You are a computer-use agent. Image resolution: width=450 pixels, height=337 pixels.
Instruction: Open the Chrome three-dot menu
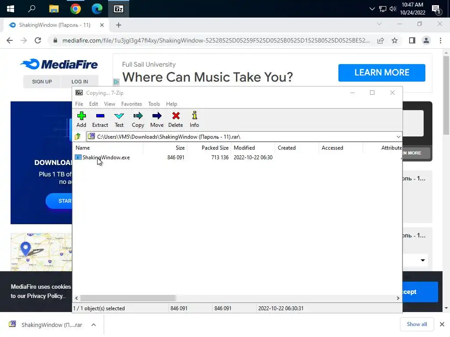(440, 40)
